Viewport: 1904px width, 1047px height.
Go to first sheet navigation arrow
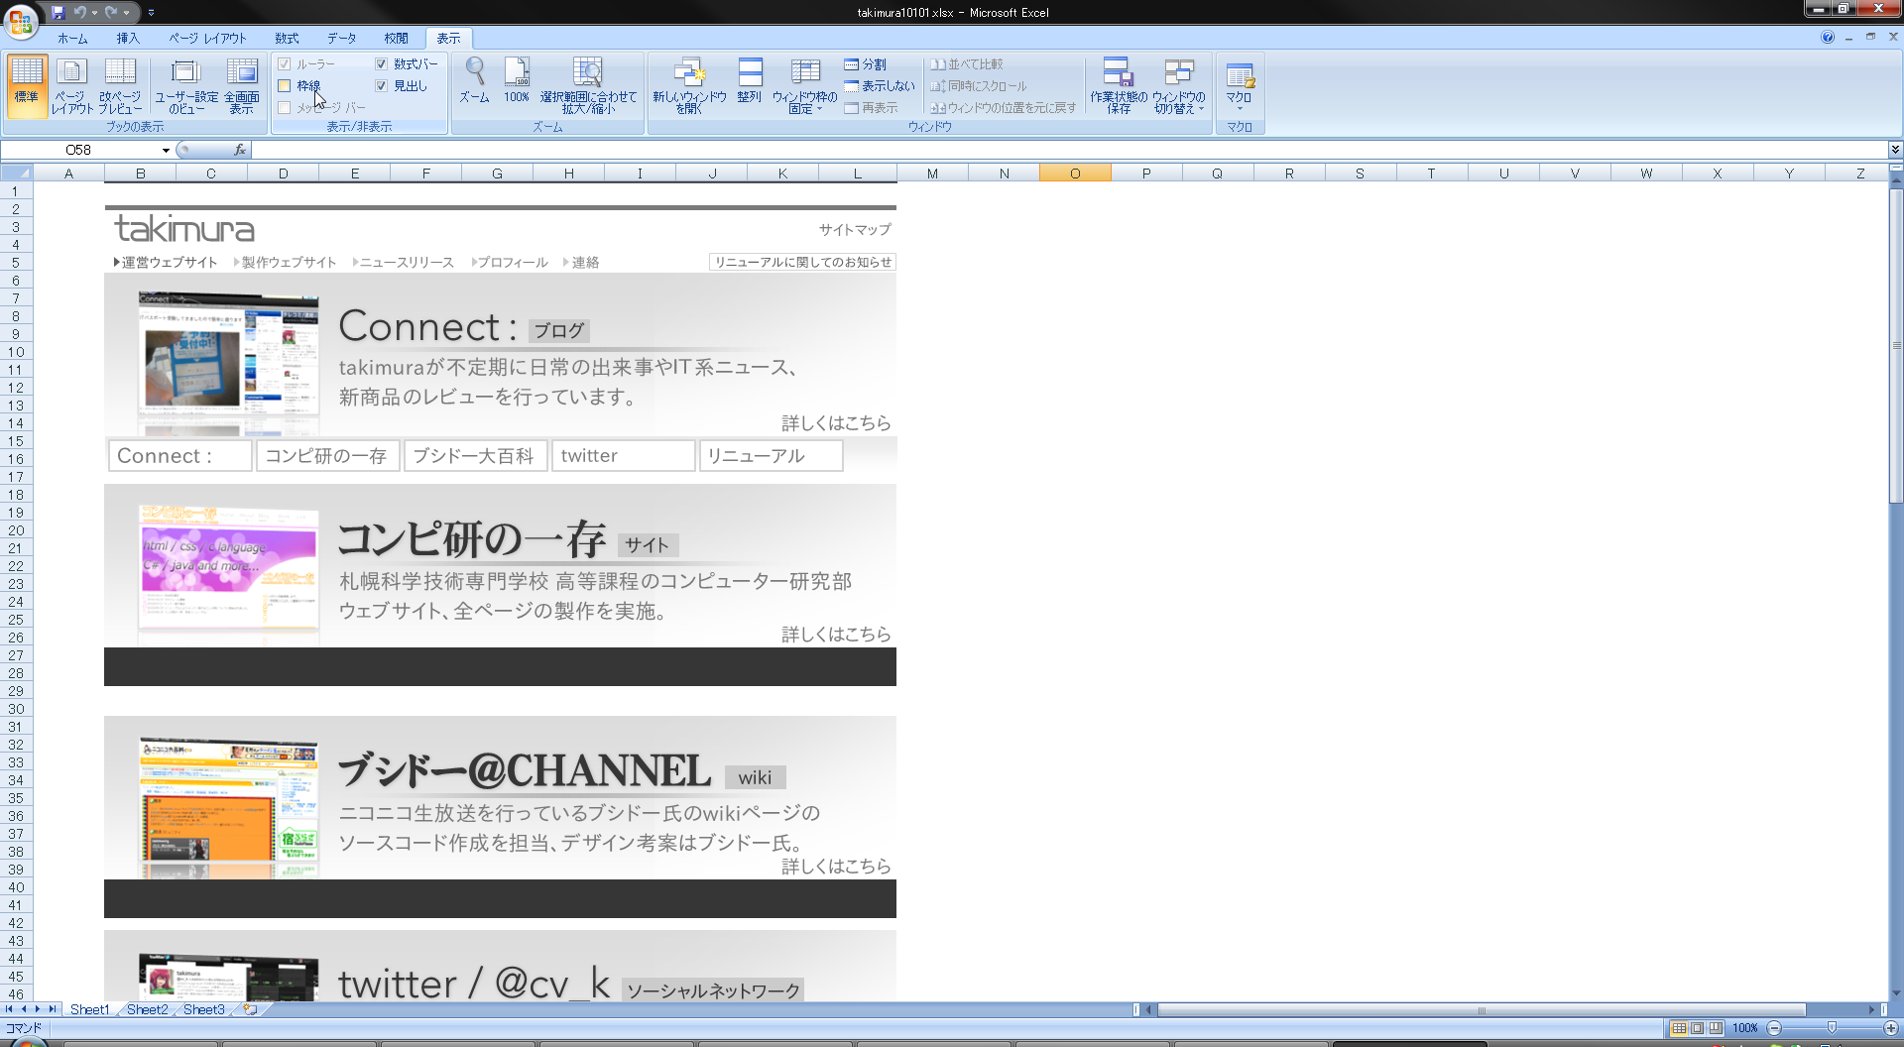9,1009
